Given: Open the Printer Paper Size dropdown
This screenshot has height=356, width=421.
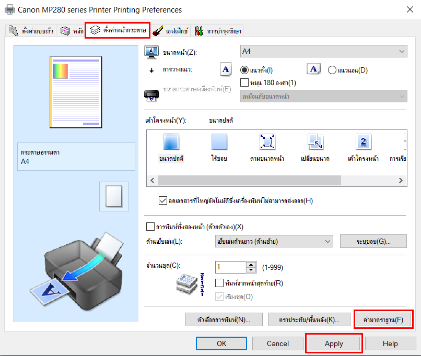Looking at the screenshot, I should pyautogui.click(x=323, y=96).
